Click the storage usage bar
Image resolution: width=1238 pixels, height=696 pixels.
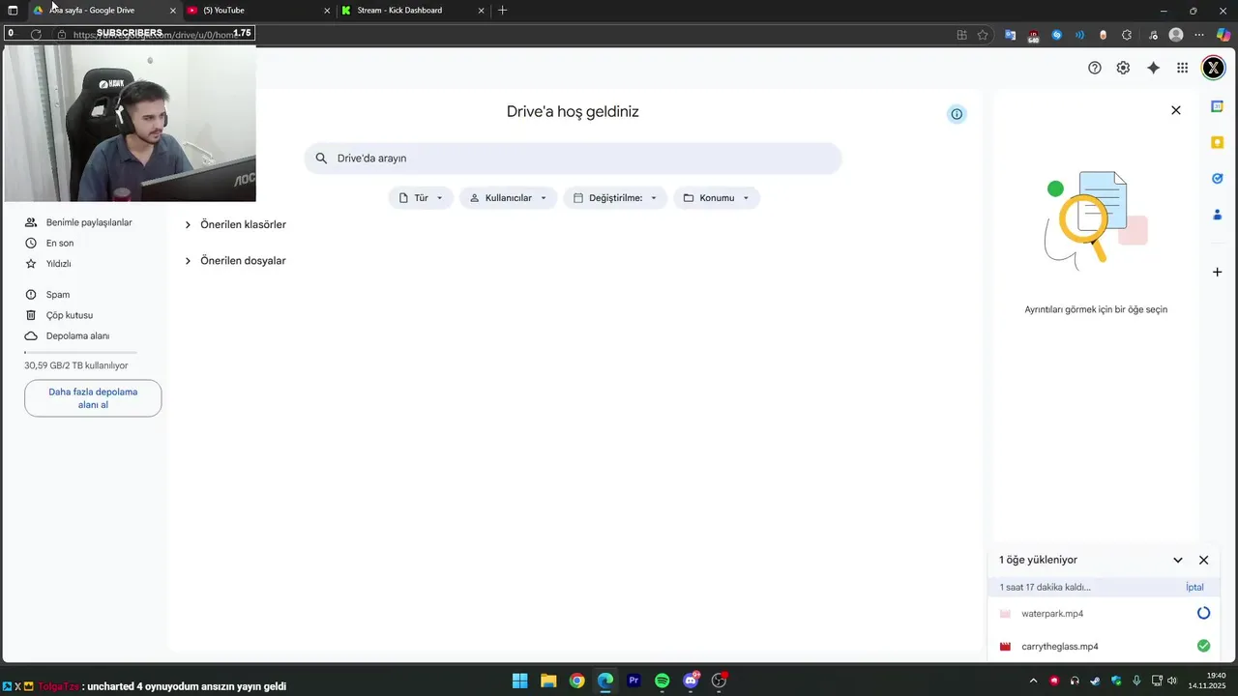coord(80,352)
